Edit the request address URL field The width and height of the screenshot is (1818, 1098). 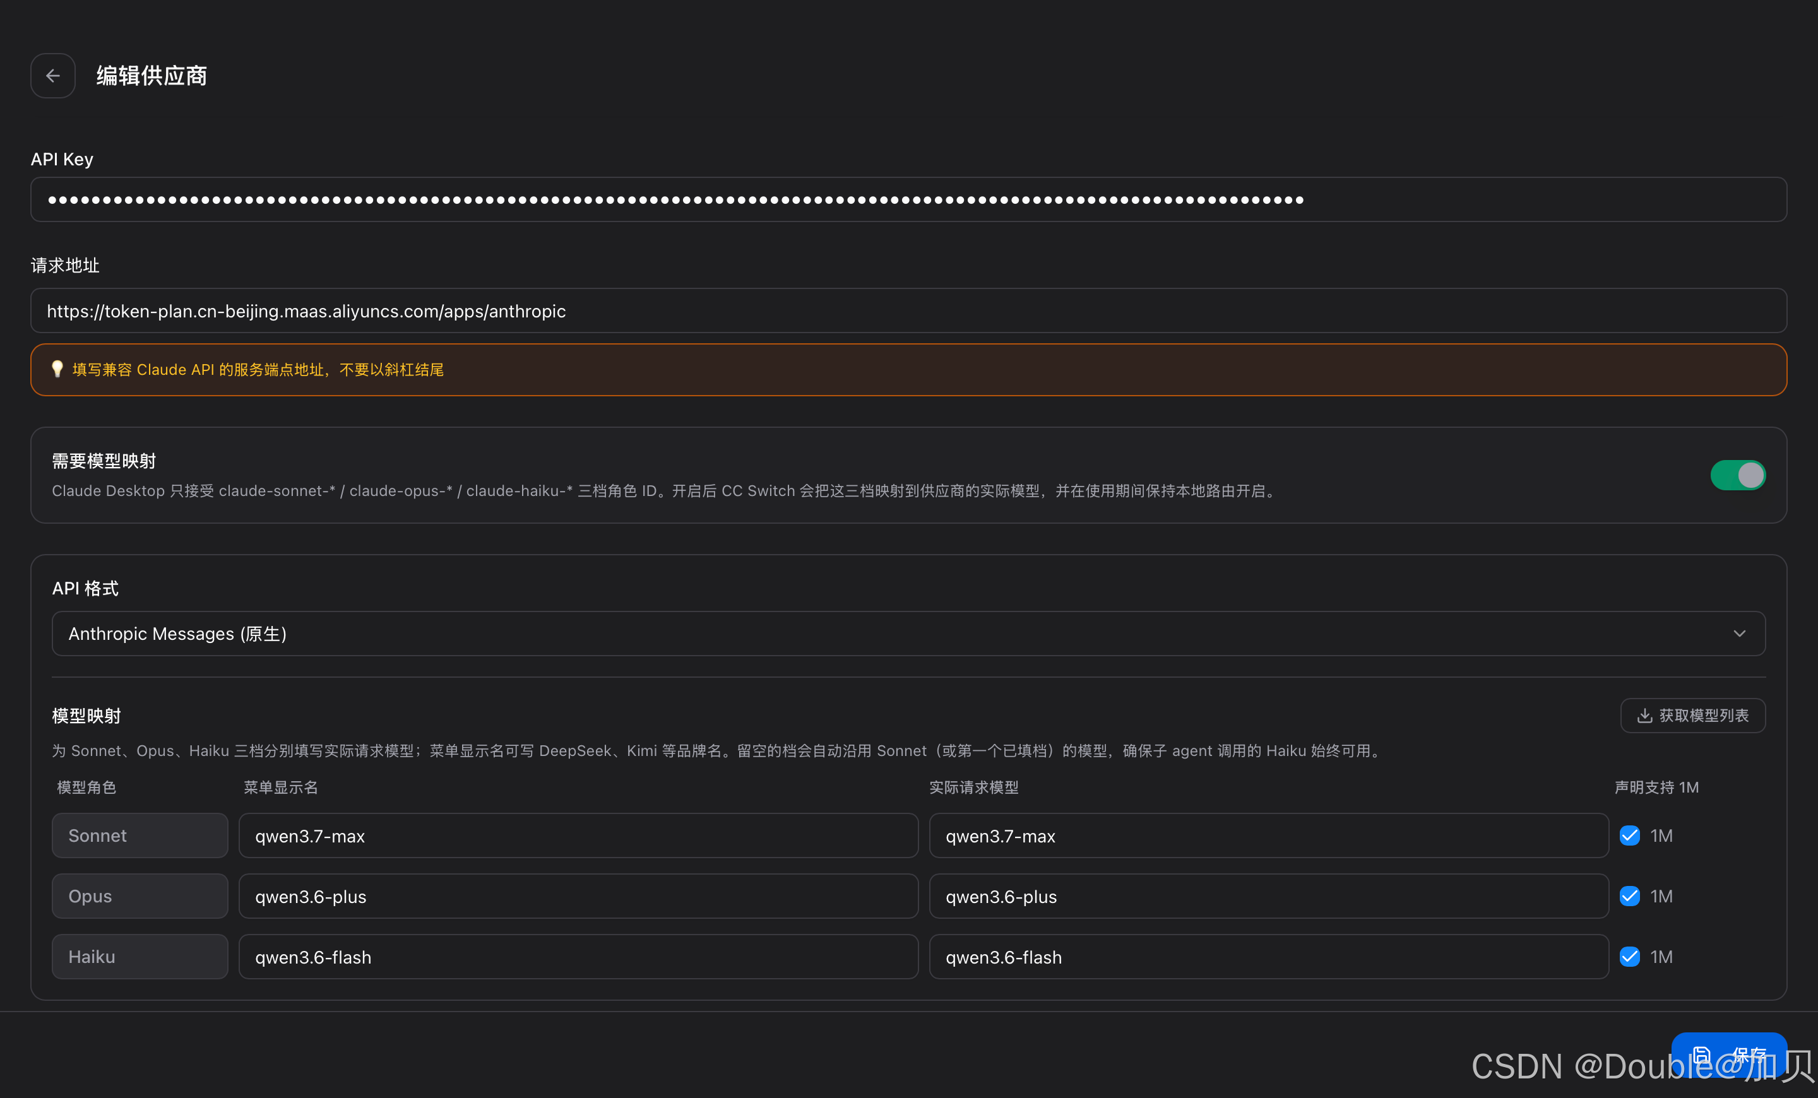pyautogui.click(x=908, y=311)
